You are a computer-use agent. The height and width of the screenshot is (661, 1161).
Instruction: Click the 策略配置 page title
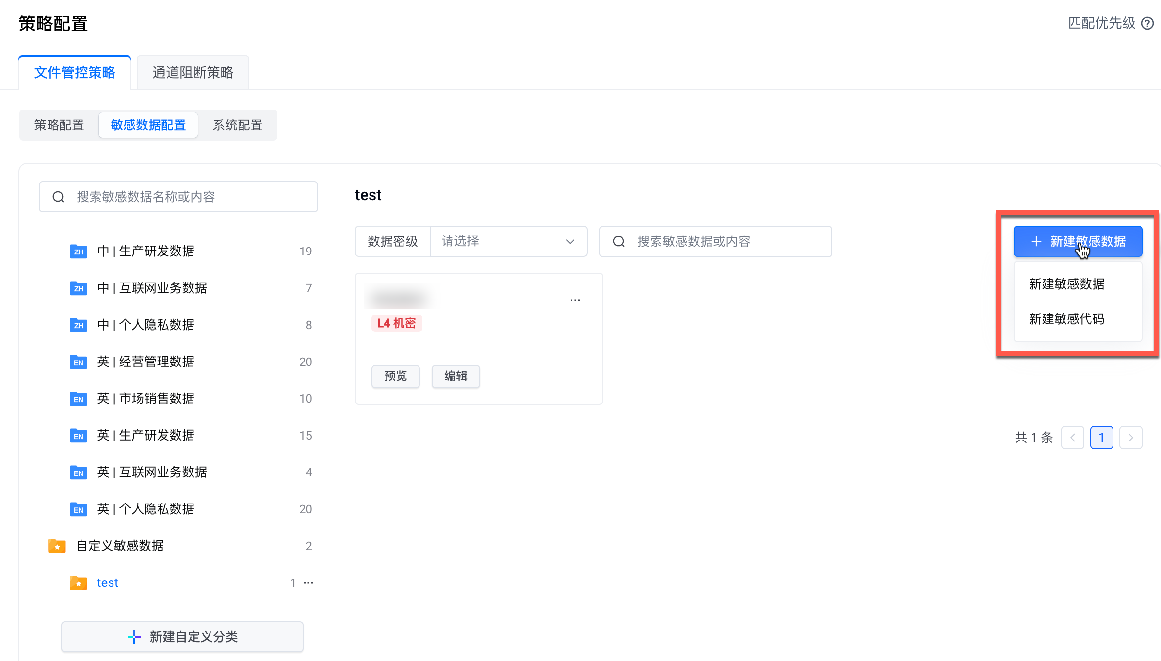(53, 23)
